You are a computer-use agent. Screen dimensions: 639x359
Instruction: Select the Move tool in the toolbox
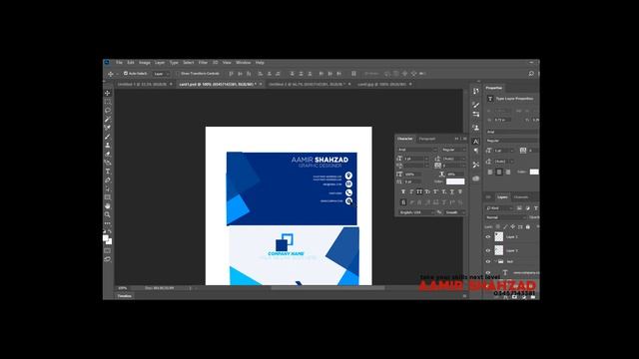pyautogui.click(x=108, y=93)
